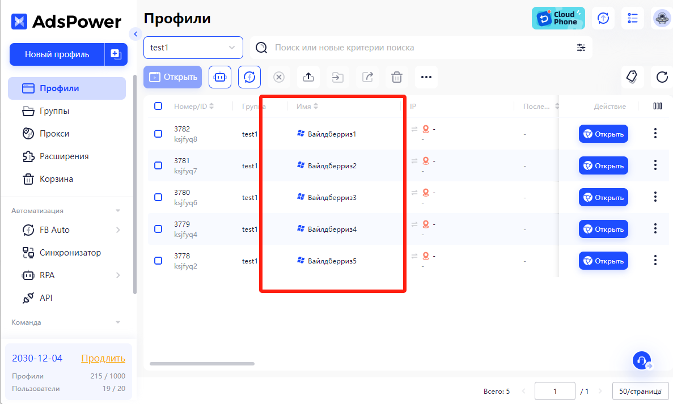
Task: Collapse the Команда section
Action: [117, 322]
